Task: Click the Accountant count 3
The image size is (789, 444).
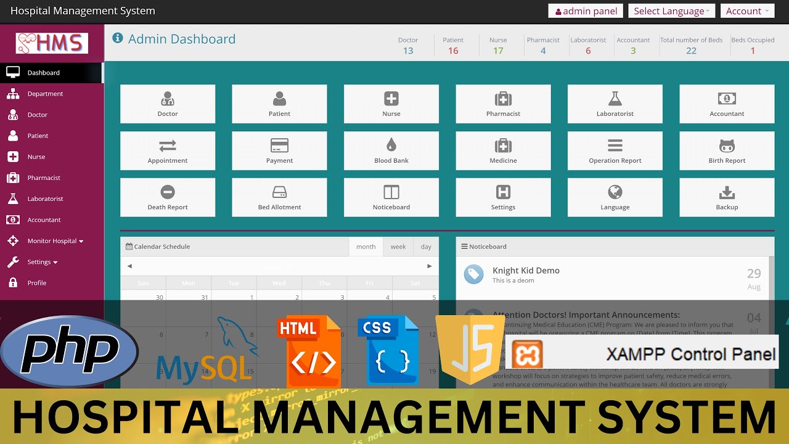Action: click(633, 51)
